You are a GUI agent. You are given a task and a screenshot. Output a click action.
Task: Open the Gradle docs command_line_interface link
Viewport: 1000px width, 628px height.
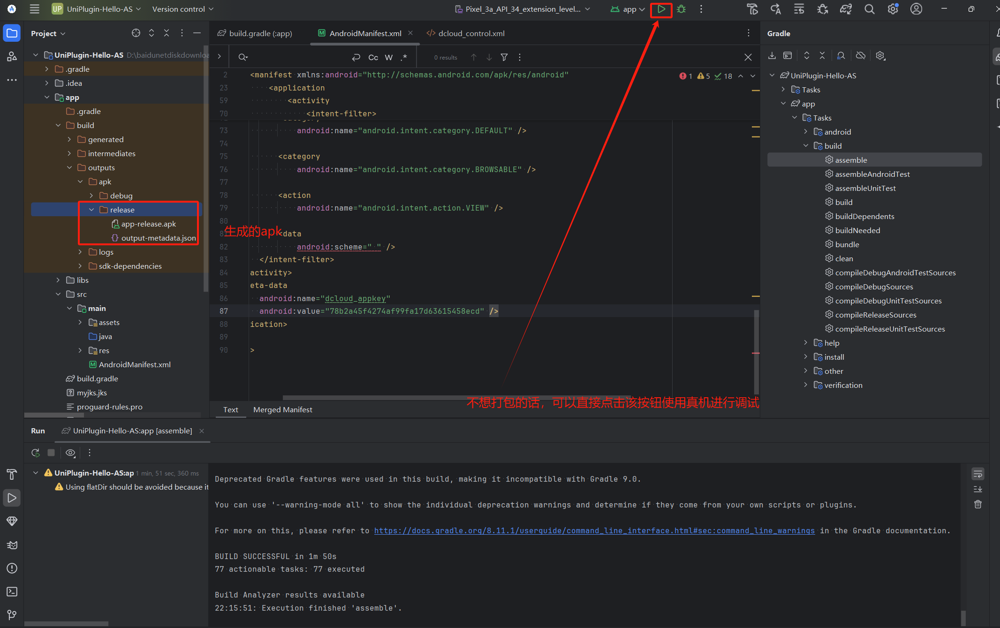[x=594, y=530]
